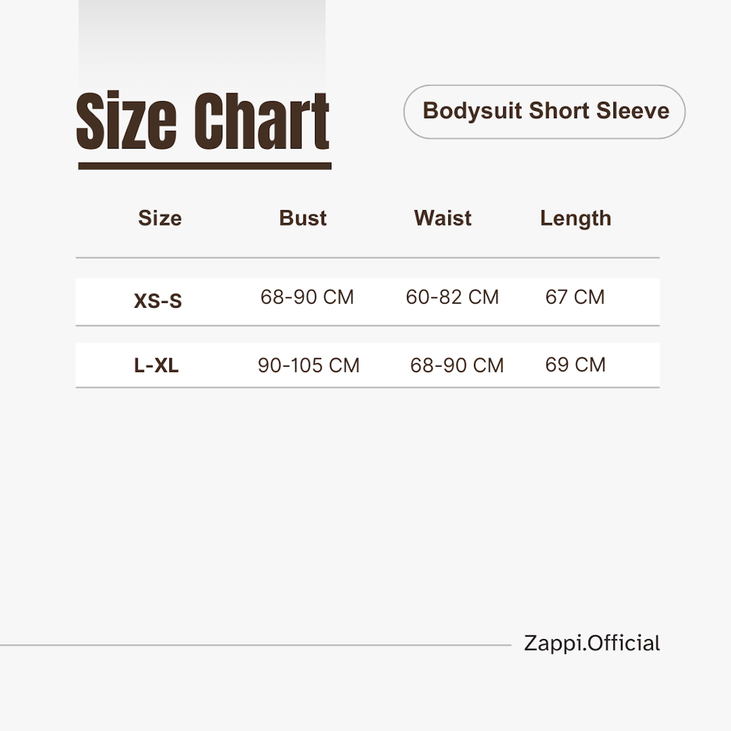Click the 90-105 CM bust value

click(x=309, y=365)
